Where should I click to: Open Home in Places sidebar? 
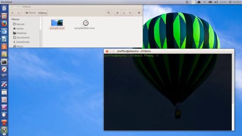pyautogui.click(x=19, y=29)
